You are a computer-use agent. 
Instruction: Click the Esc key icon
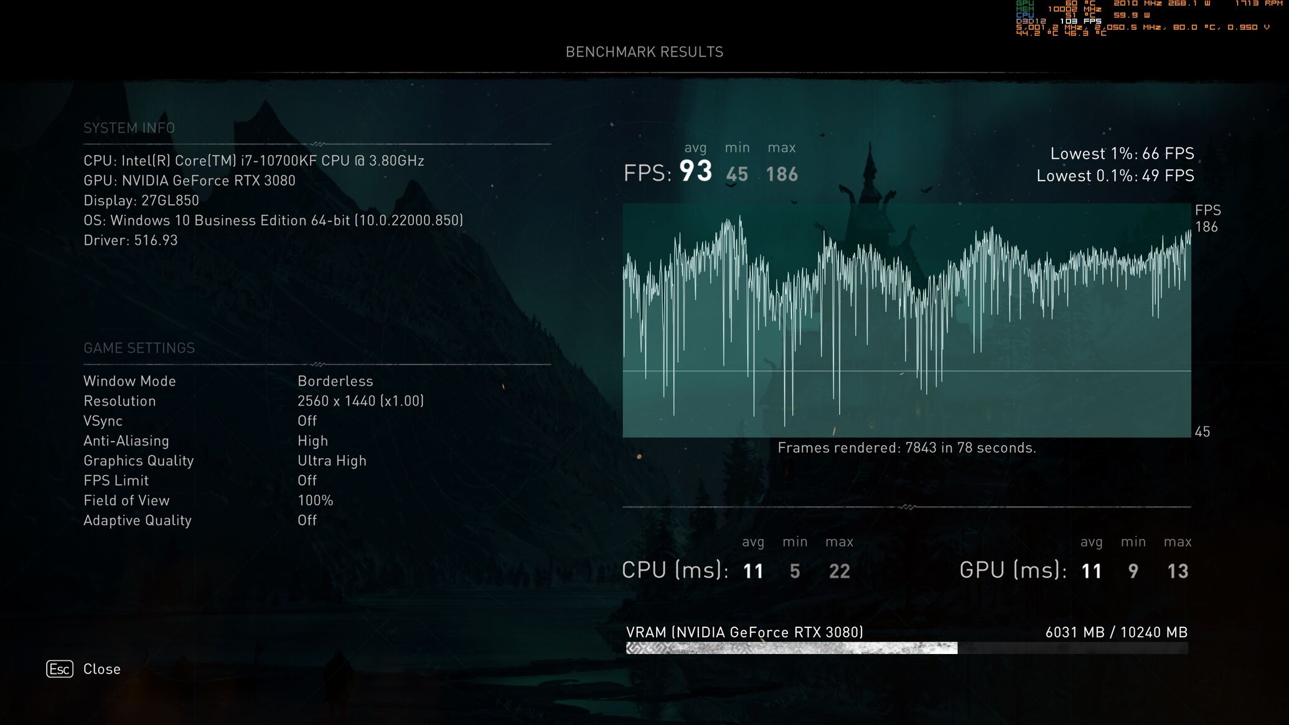pos(60,669)
